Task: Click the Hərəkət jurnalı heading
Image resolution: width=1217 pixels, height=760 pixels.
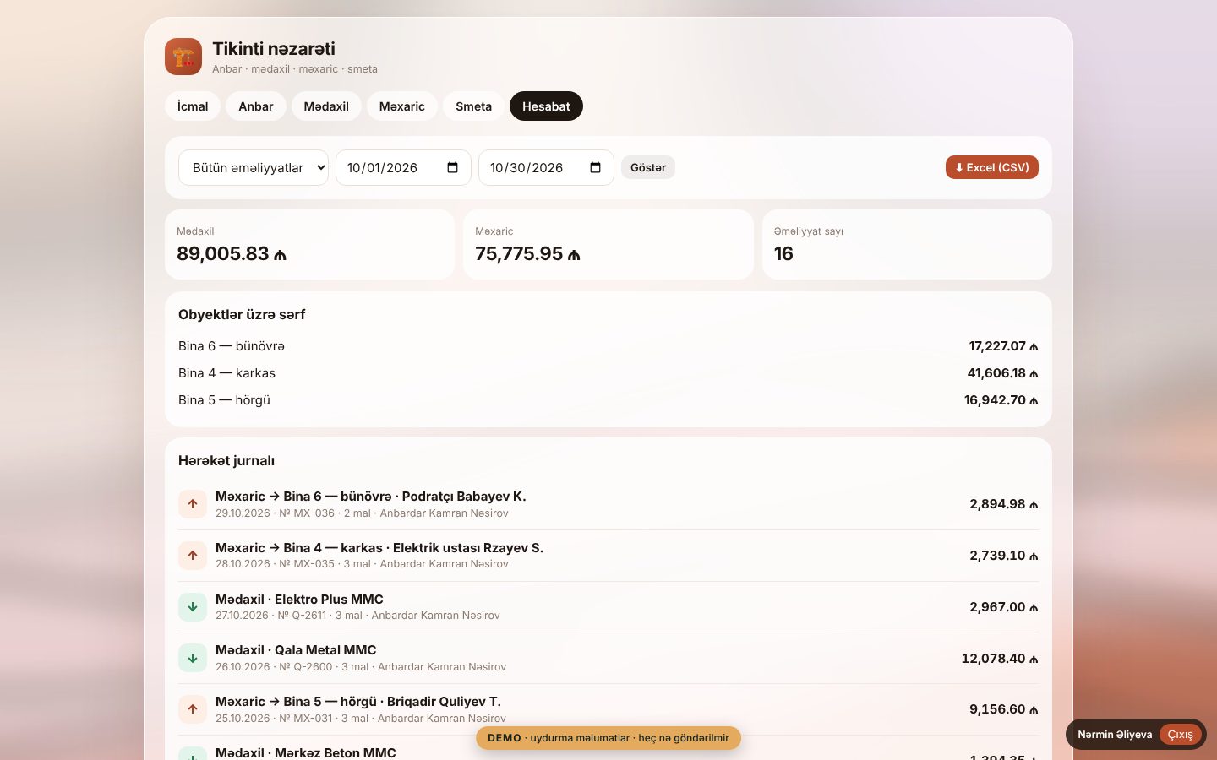Action: (x=226, y=460)
